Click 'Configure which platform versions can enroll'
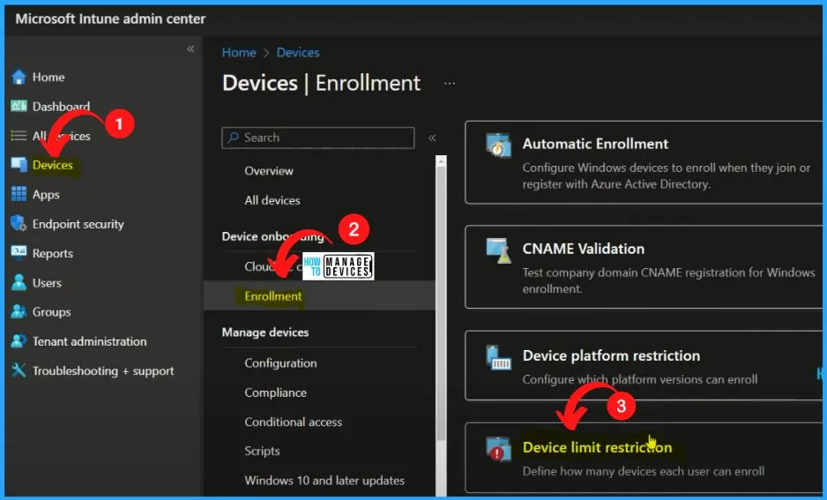This screenshot has height=500, width=827. (x=640, y=379)
